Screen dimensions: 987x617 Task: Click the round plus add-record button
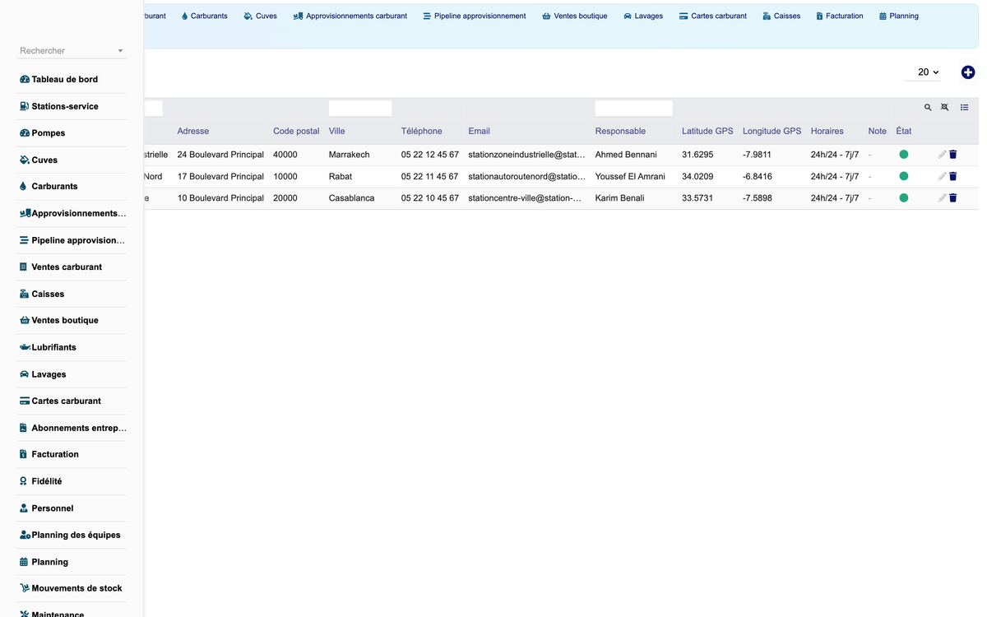968,72
